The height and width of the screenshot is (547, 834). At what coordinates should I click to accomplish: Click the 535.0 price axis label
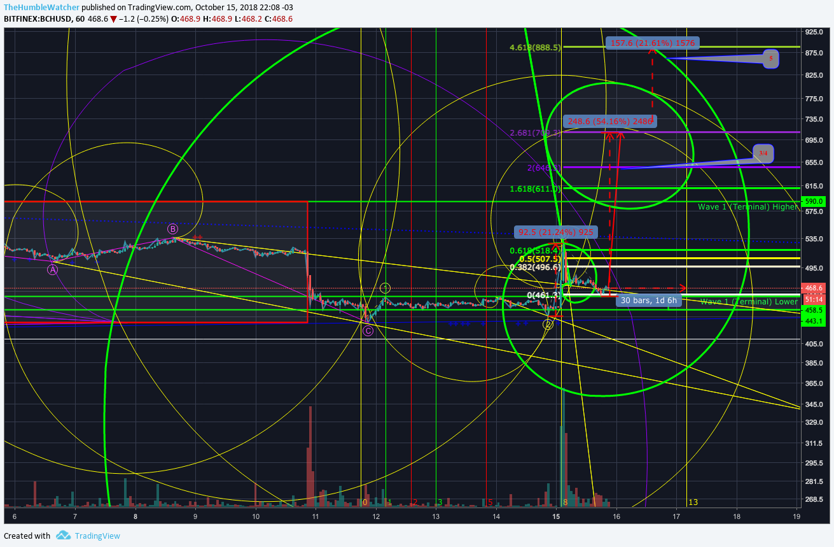point(815,239)
